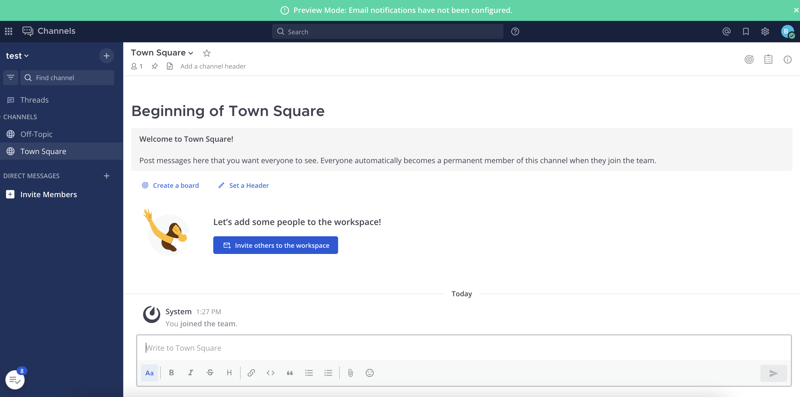Click the numbered list formatting icon

tap(328, 373)
